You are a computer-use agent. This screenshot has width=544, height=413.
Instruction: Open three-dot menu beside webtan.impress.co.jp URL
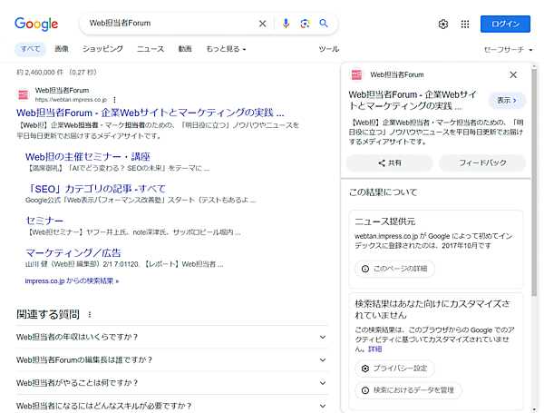[x=115, y=100]
